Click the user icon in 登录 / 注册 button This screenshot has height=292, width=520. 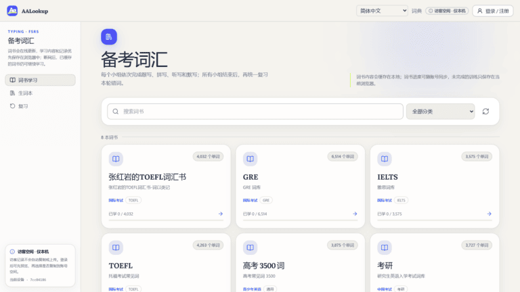tap(480, 11)
